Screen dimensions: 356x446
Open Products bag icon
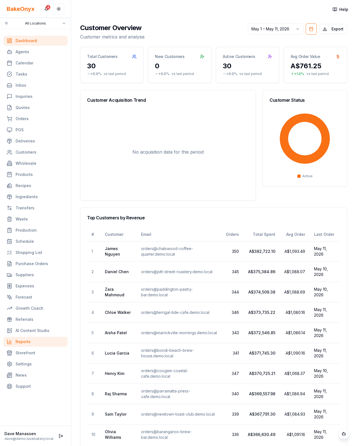coord(9,174)
